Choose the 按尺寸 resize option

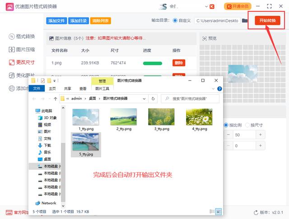pos(247,125)
